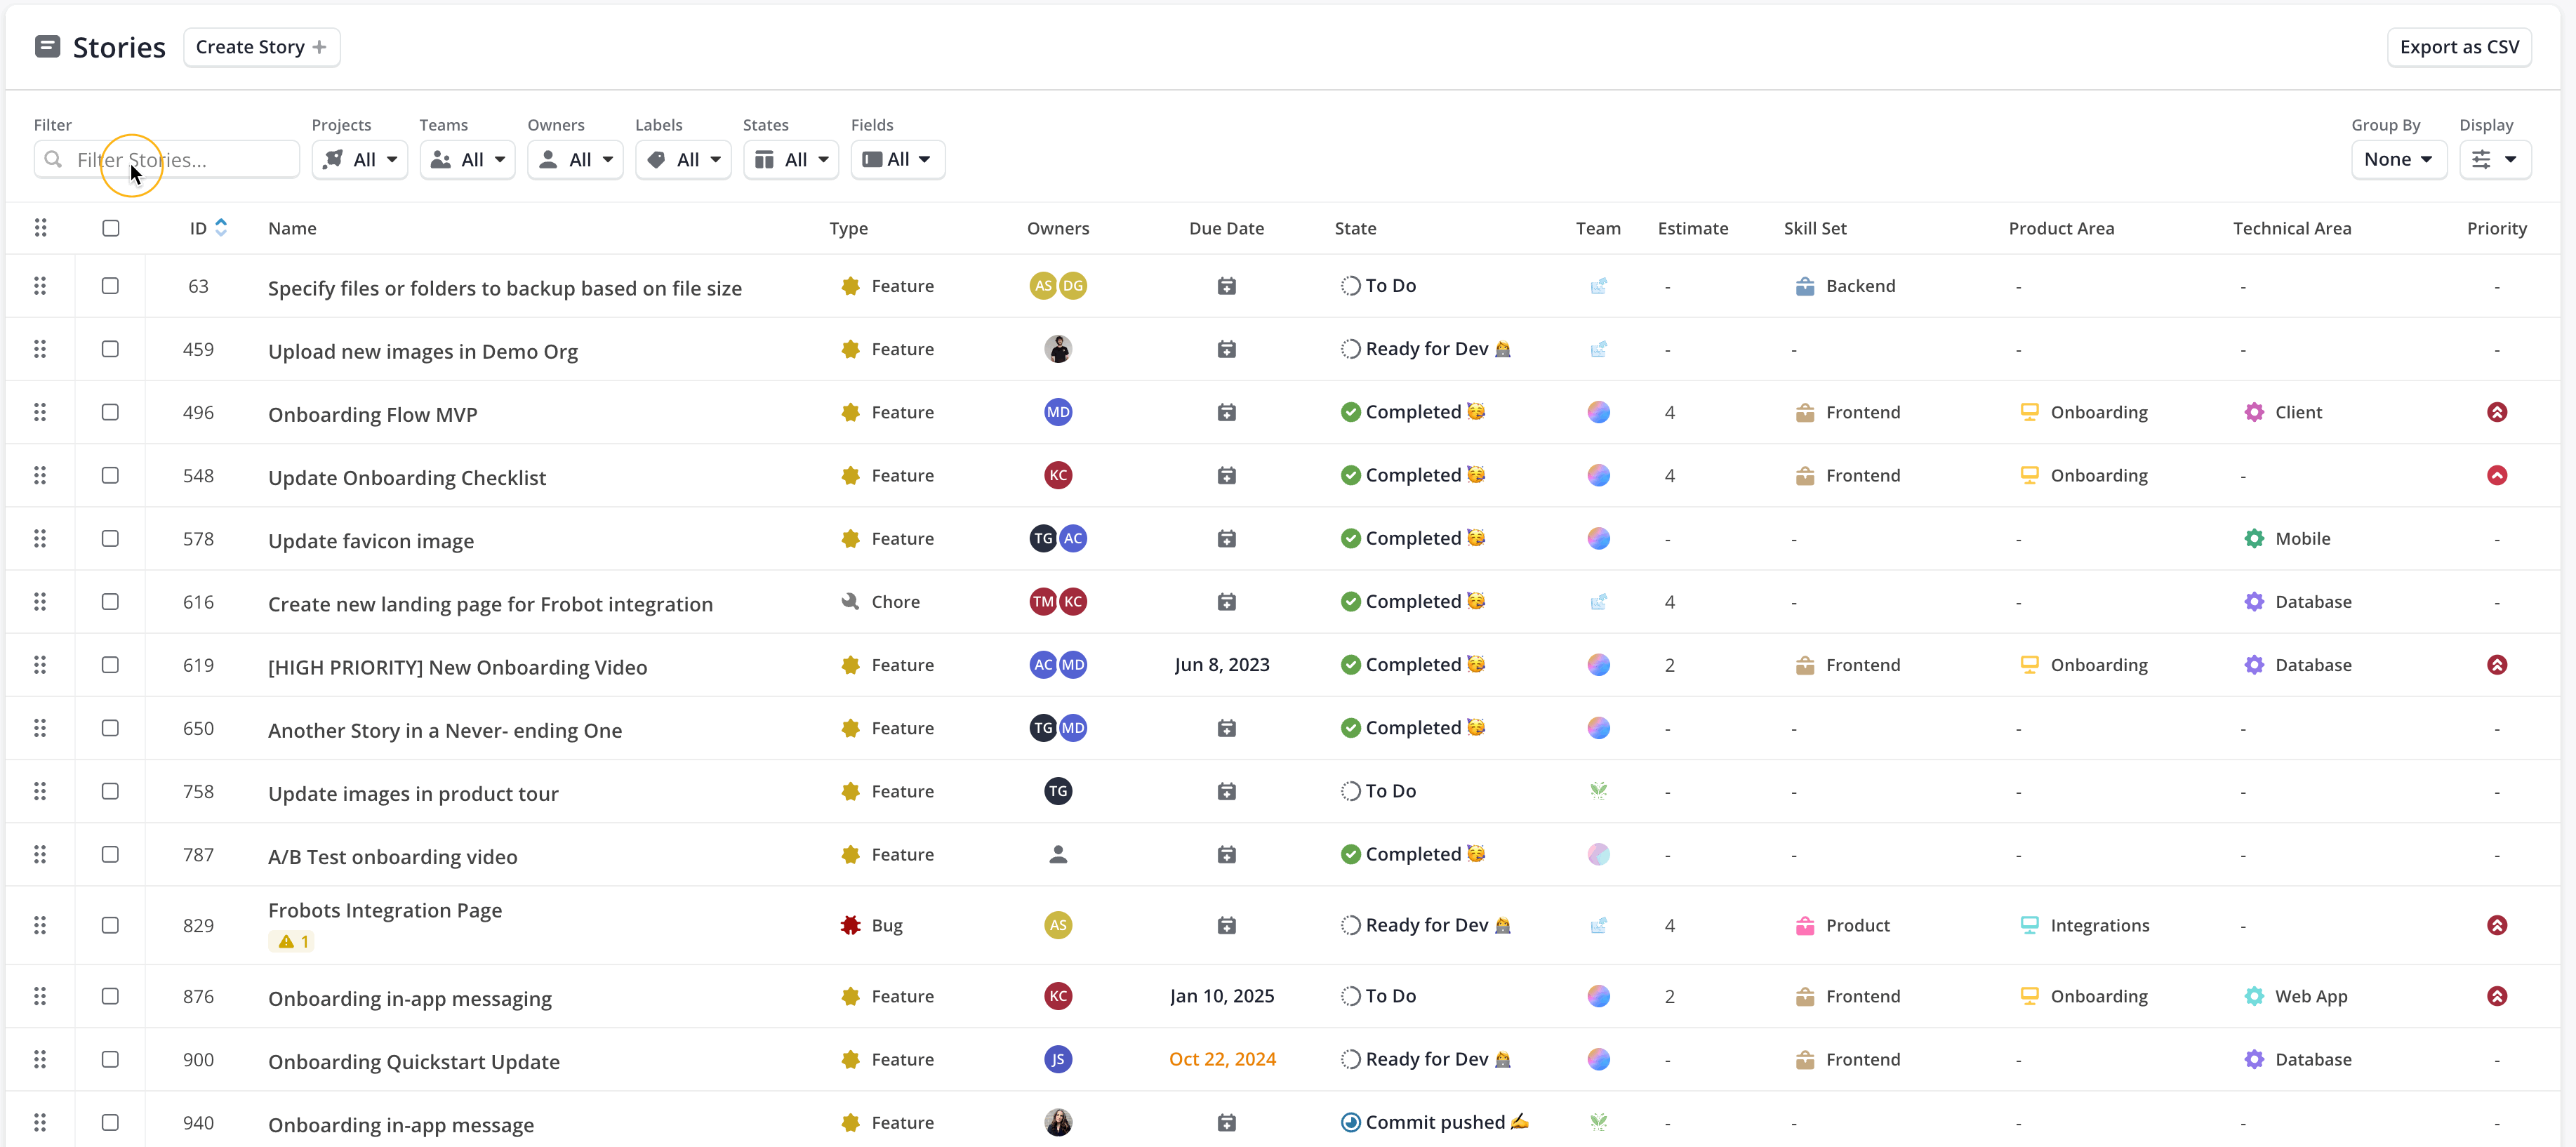Image resolution: width=2576 pixels, height=1147 pixels.
Task: Click the calendar icon for story 63
Action: [x=1226, y=286]
